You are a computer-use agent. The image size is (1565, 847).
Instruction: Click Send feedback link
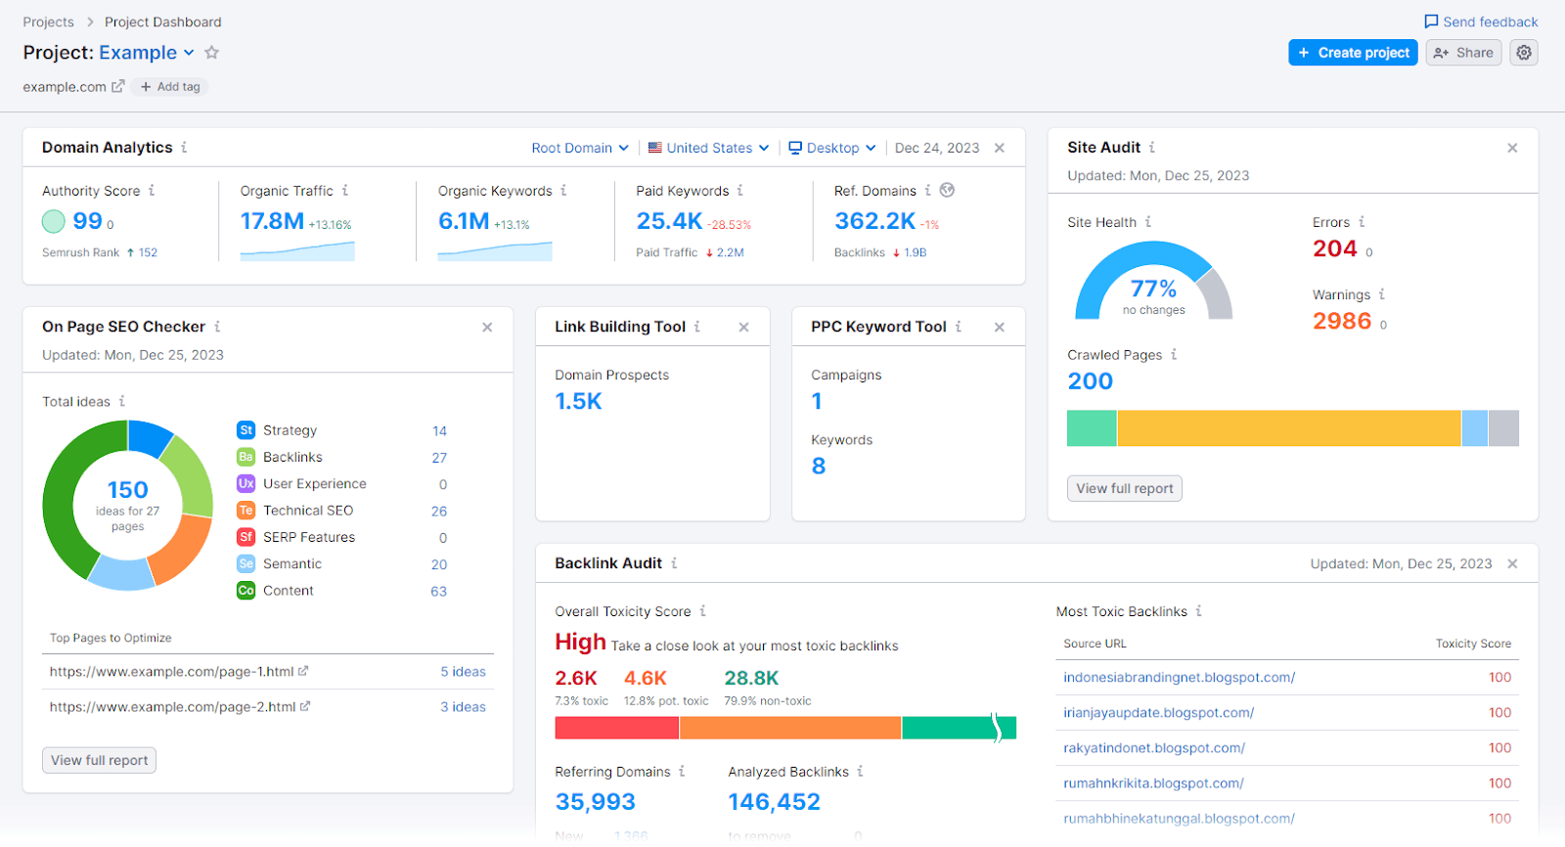coord(1481,22)
